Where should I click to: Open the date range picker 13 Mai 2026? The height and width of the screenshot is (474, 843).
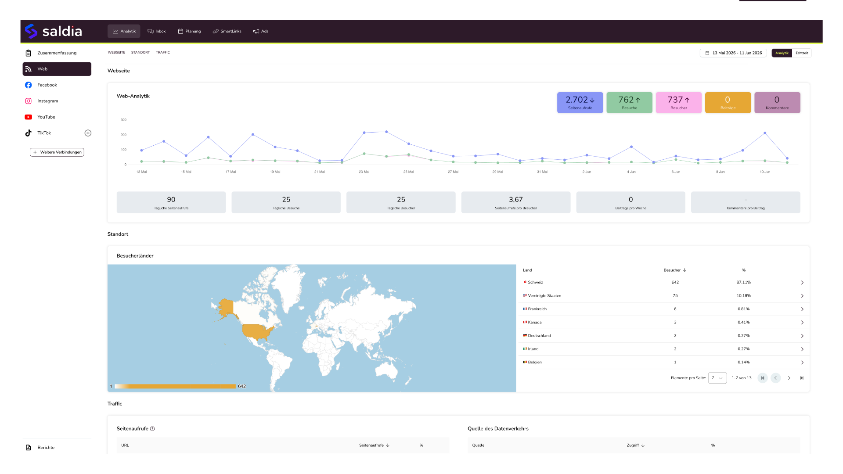pyautogui.click(x=733, y=53)
